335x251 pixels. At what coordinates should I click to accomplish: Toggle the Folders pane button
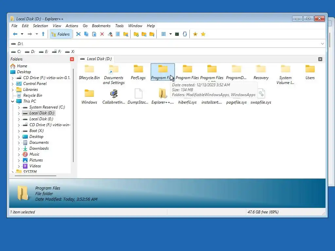point(61,34)
